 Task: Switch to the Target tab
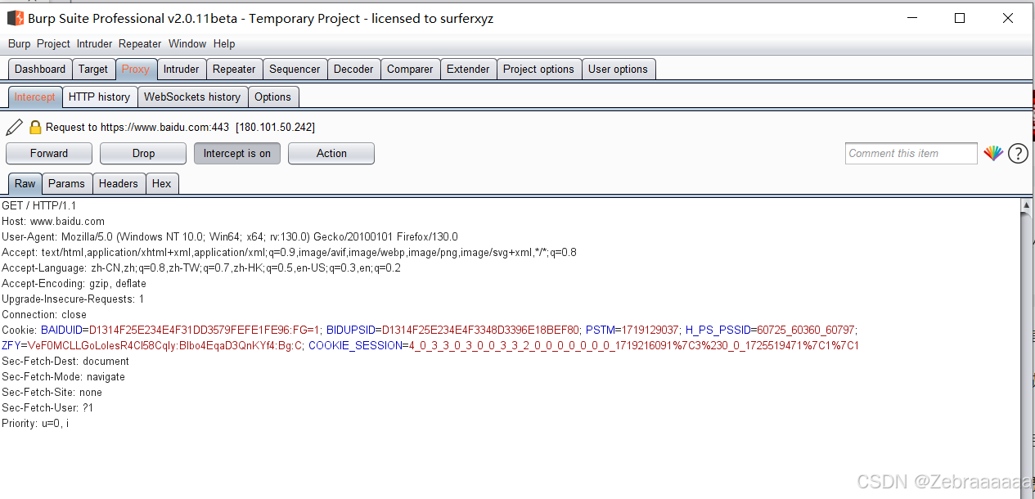pyautogui.click(x=93, y=69)
